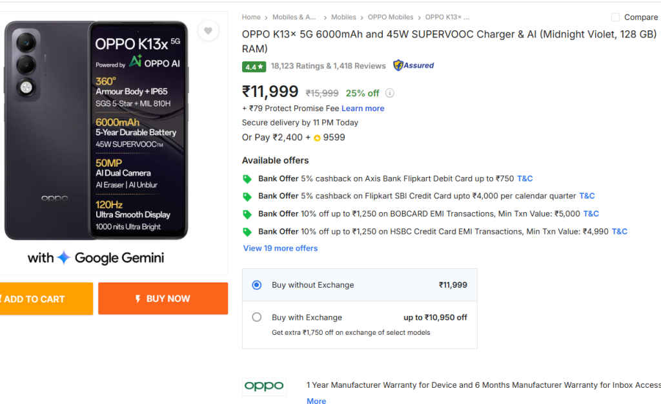This screenshot has height=404, width=661.
Task: Click the lightning icon on Buy Now
Action: tap(137, 298)
